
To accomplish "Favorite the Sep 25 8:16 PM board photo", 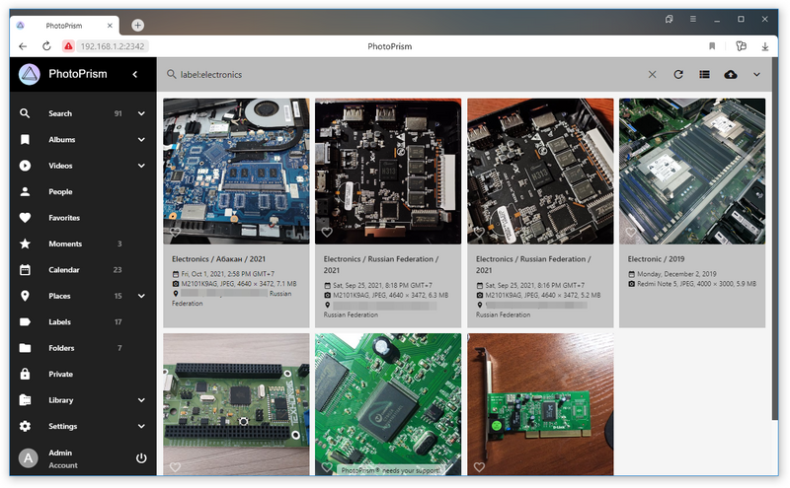I will coord(479,232).
